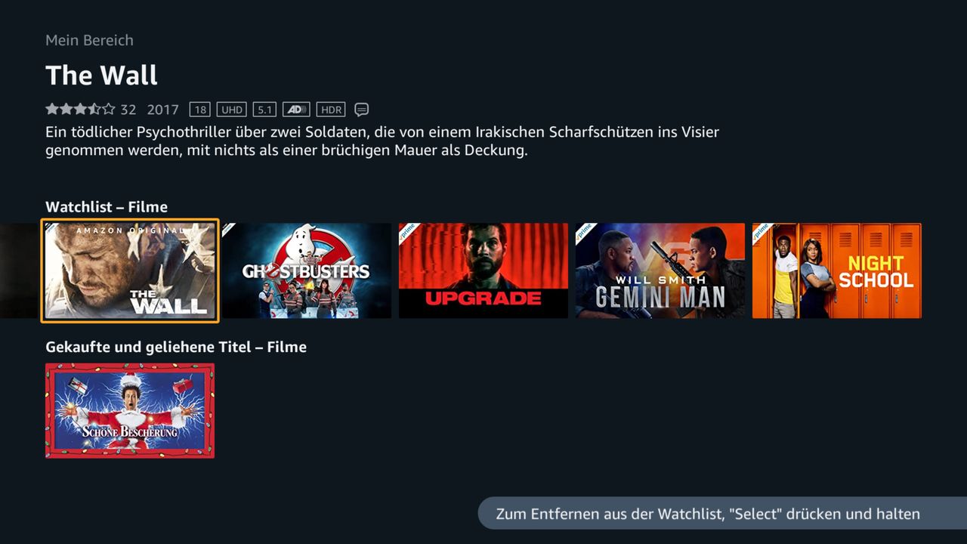This screenshot has width=967, height=544.
Task: Click the remove-from-Watchlist hint banner
Action: click(722, 514)
